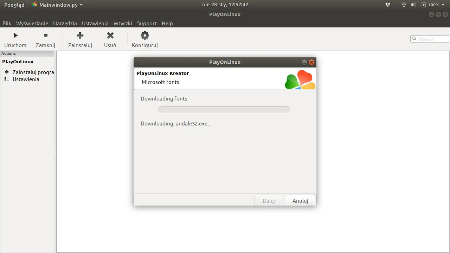Click the Podgląd activities button
The image size is (450, 253).
pyautogui.click(x=14, y=5)
